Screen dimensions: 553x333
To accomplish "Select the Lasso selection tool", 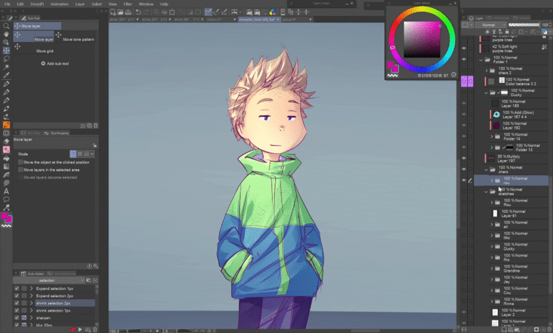I will click(x=6, y=59).
